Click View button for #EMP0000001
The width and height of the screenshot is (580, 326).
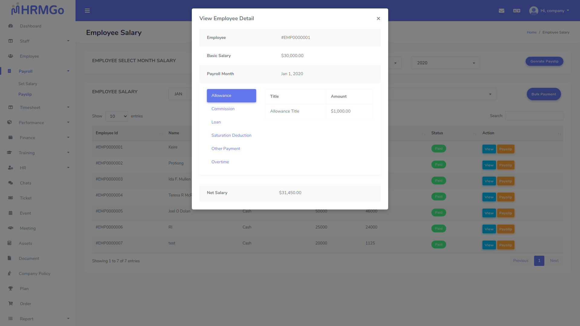click(489, 149)
